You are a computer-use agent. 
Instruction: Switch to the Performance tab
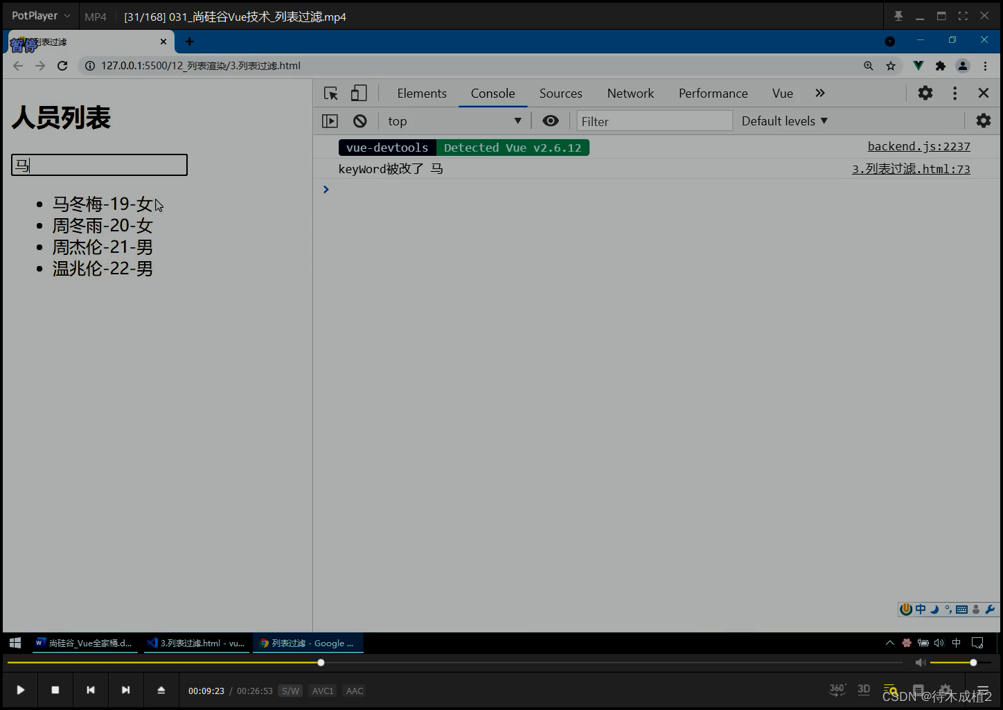pyautogui.click(x=713, y=94)
